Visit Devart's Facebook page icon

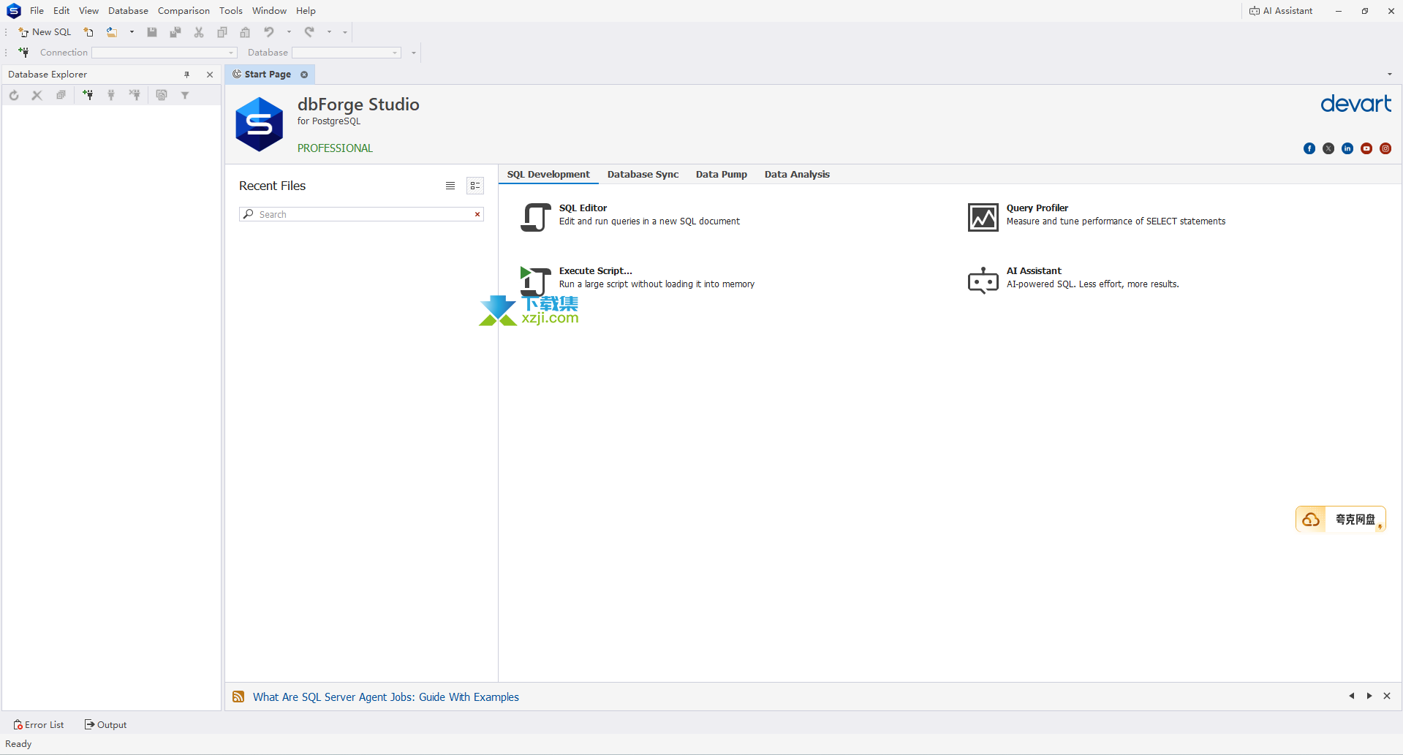pos(1309,148)
